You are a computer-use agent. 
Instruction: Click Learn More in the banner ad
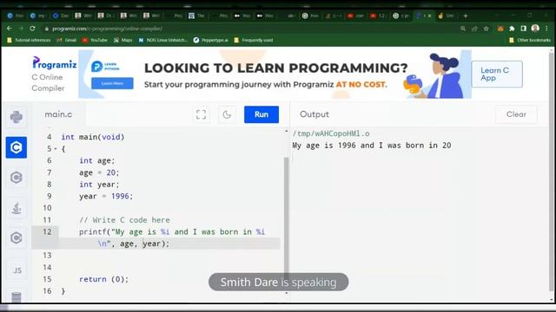tap(112, 83)
